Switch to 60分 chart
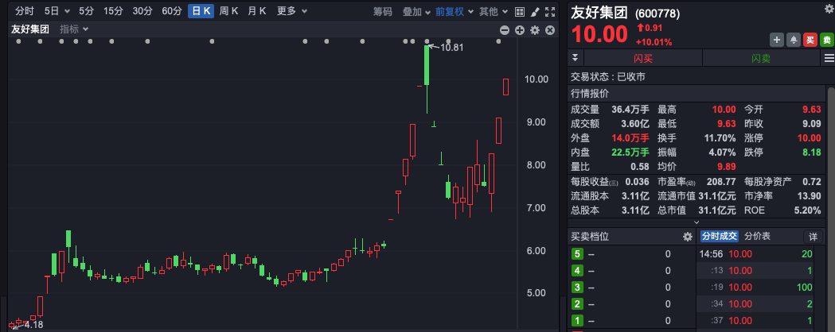835x332 pixels. tap(171, 11)
